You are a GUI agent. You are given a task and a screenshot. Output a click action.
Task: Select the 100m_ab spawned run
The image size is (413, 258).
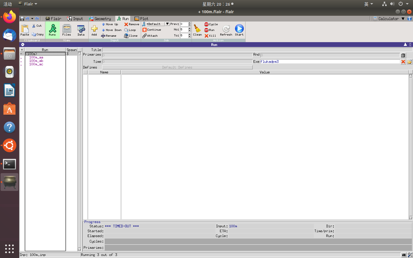36,61
